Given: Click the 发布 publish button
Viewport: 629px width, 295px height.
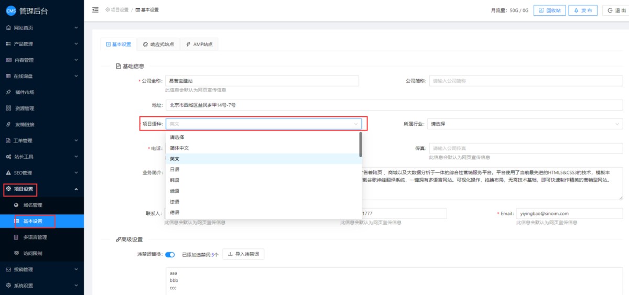Looking at the screenshot, I should coord(583,10).
